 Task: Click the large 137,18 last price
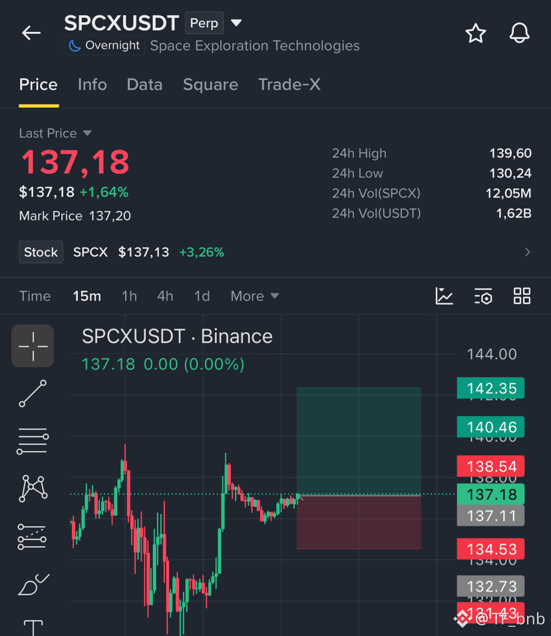click(75, 162)
